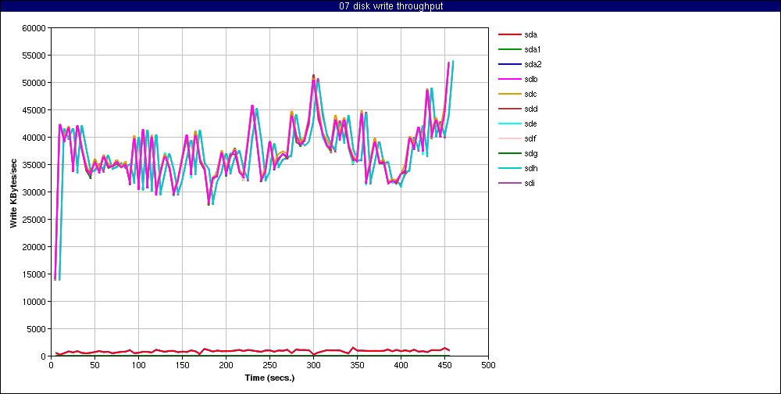The width and height of the screenshot is (781, 394).
Task: Click the 10000 y-axis value
Action: click(x=34, y=302)
